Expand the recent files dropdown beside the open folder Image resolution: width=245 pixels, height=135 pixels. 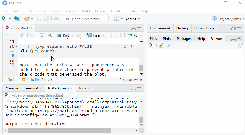[x=32, y=19]
